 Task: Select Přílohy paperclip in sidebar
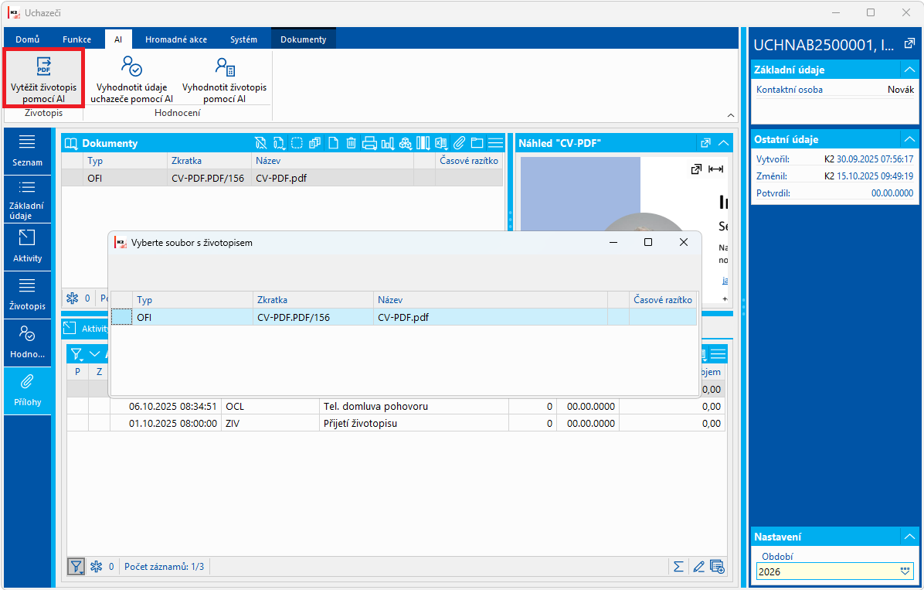coord(27,391)
